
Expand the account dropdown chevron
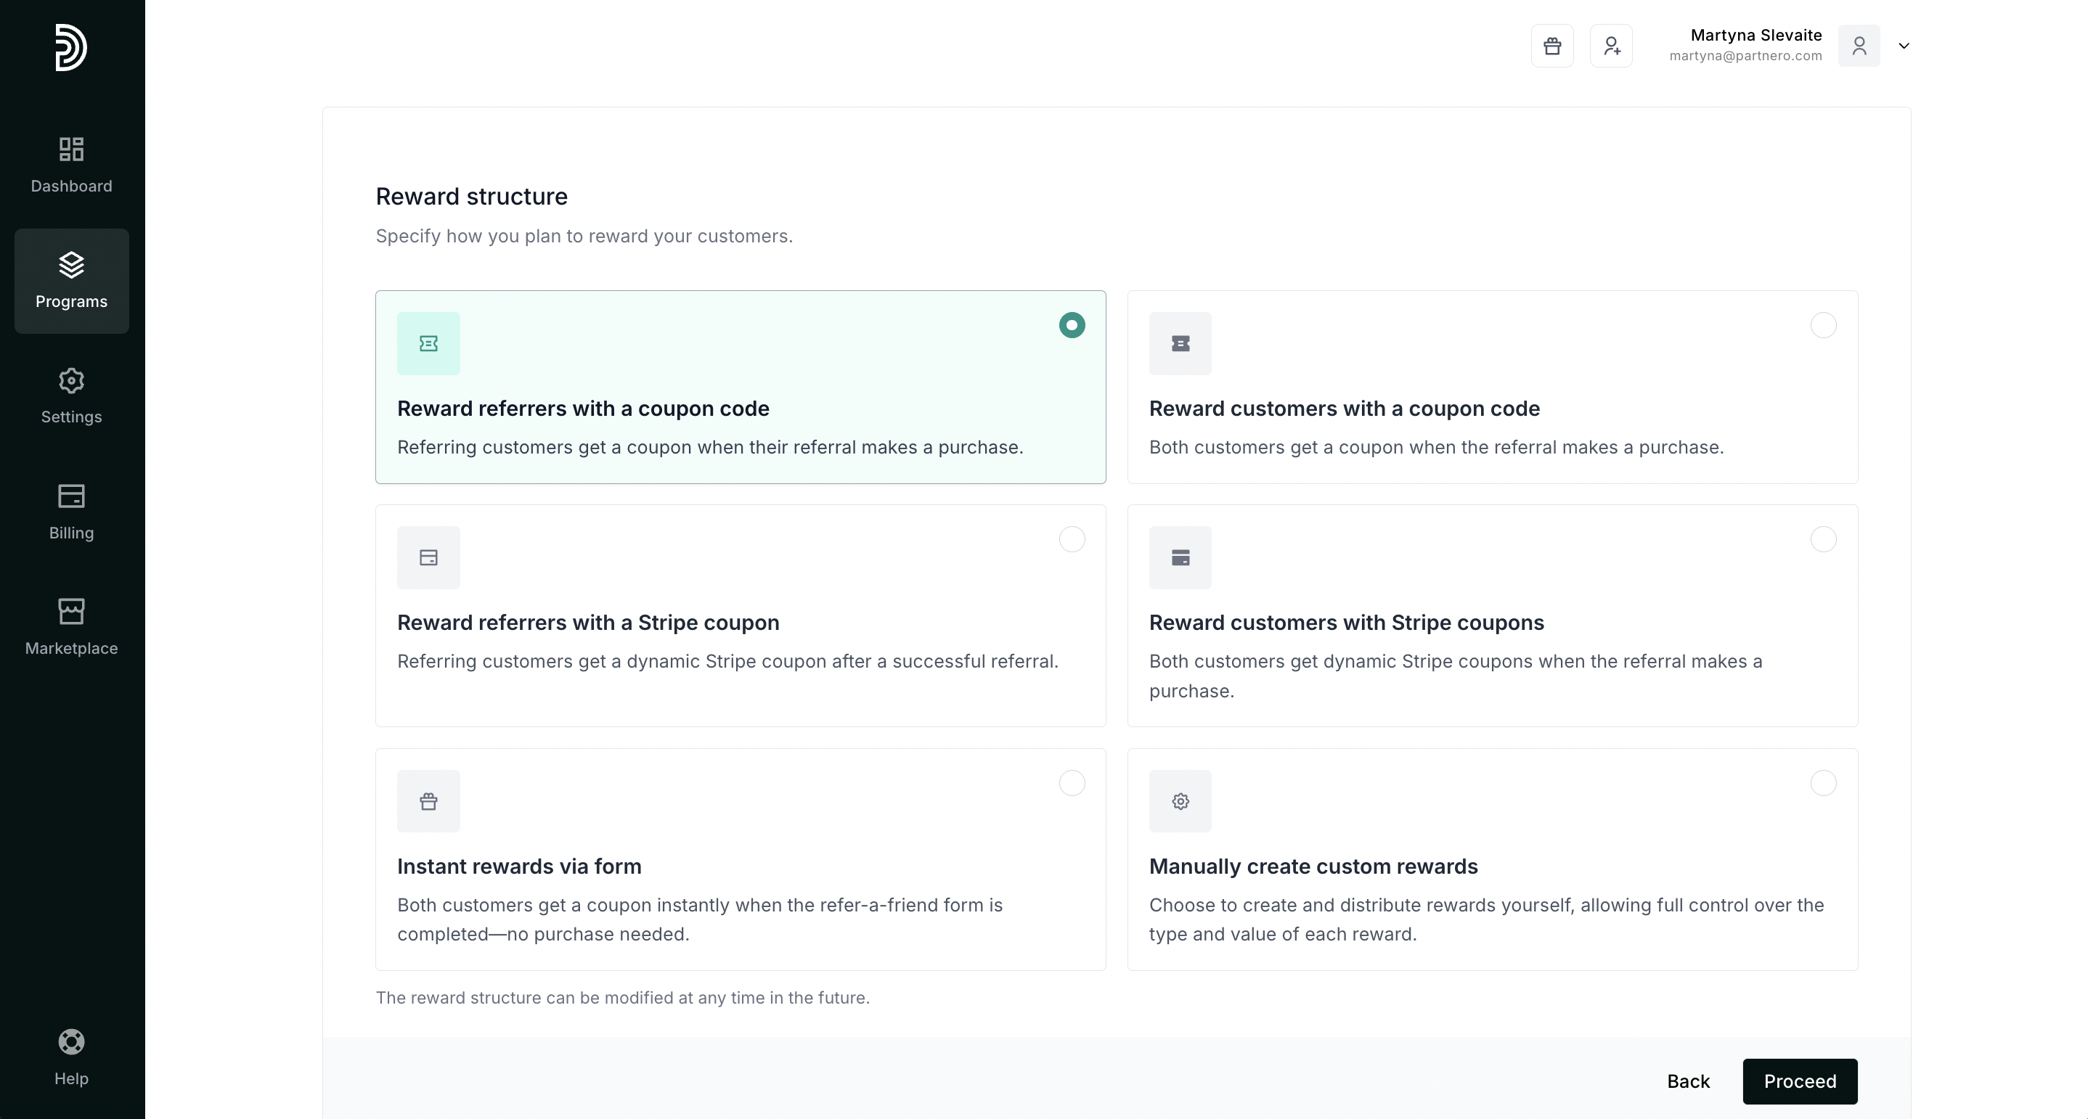tap(1903, 46)
